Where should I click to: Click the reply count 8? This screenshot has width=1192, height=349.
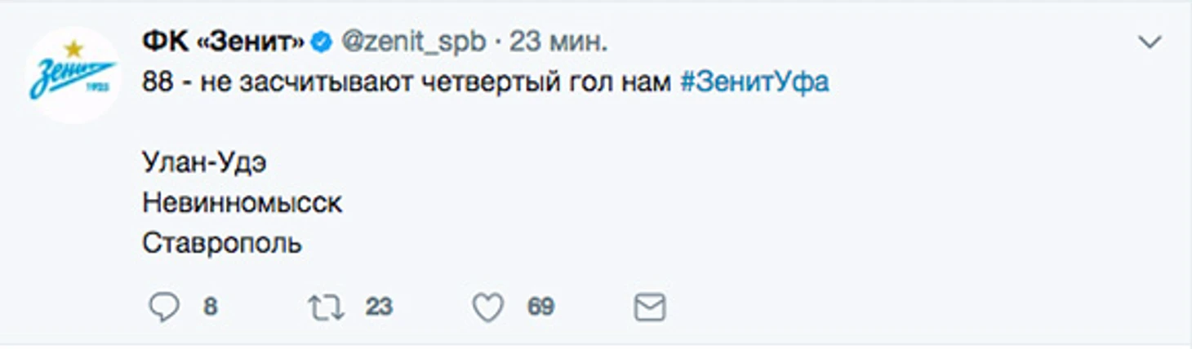pyautogui.click(x=211, y=307)
